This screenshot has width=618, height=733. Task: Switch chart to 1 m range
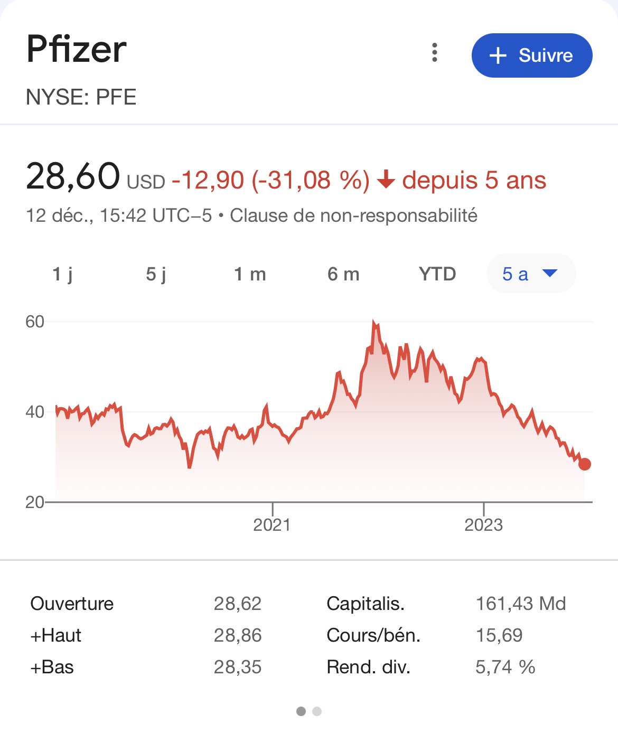250,274
